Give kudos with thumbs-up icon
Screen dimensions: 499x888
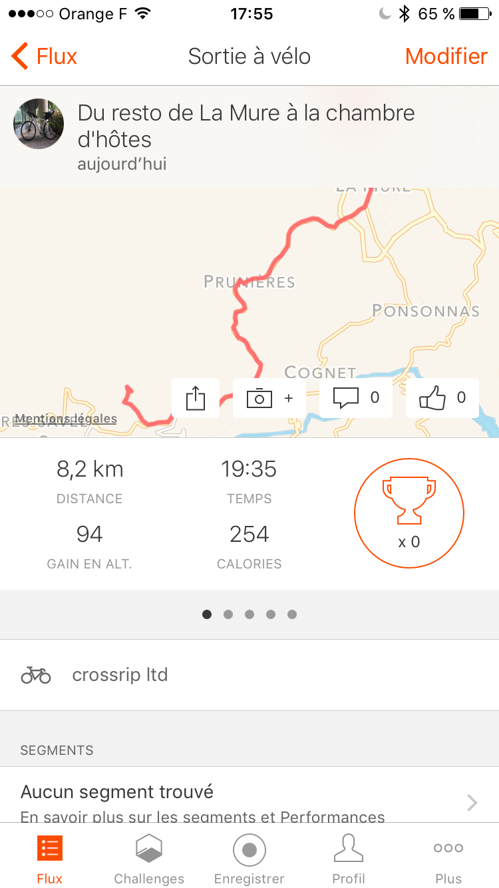pos(432,398)
